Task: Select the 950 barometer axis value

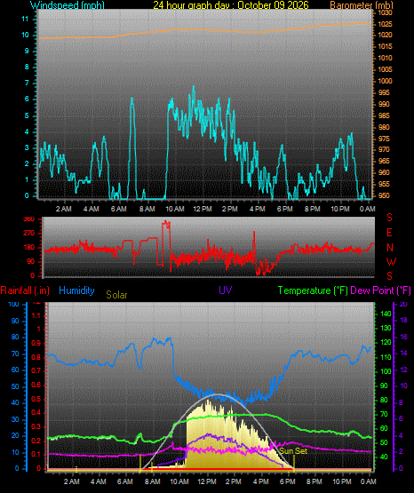Action: [384, 195]
